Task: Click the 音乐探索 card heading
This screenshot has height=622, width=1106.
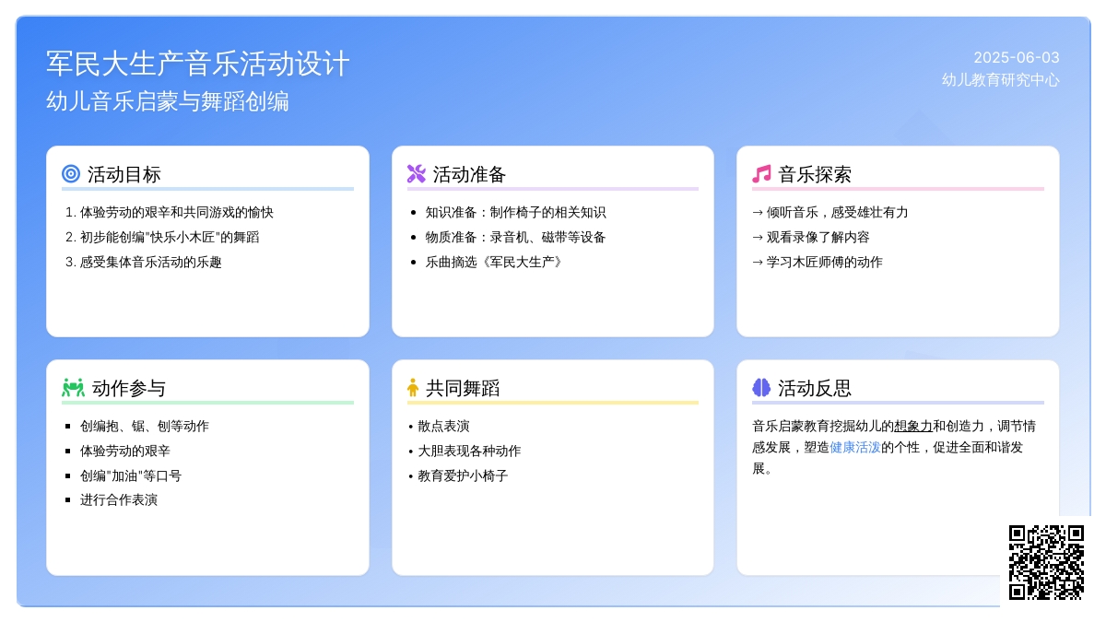Action: [x=815, y=174]
